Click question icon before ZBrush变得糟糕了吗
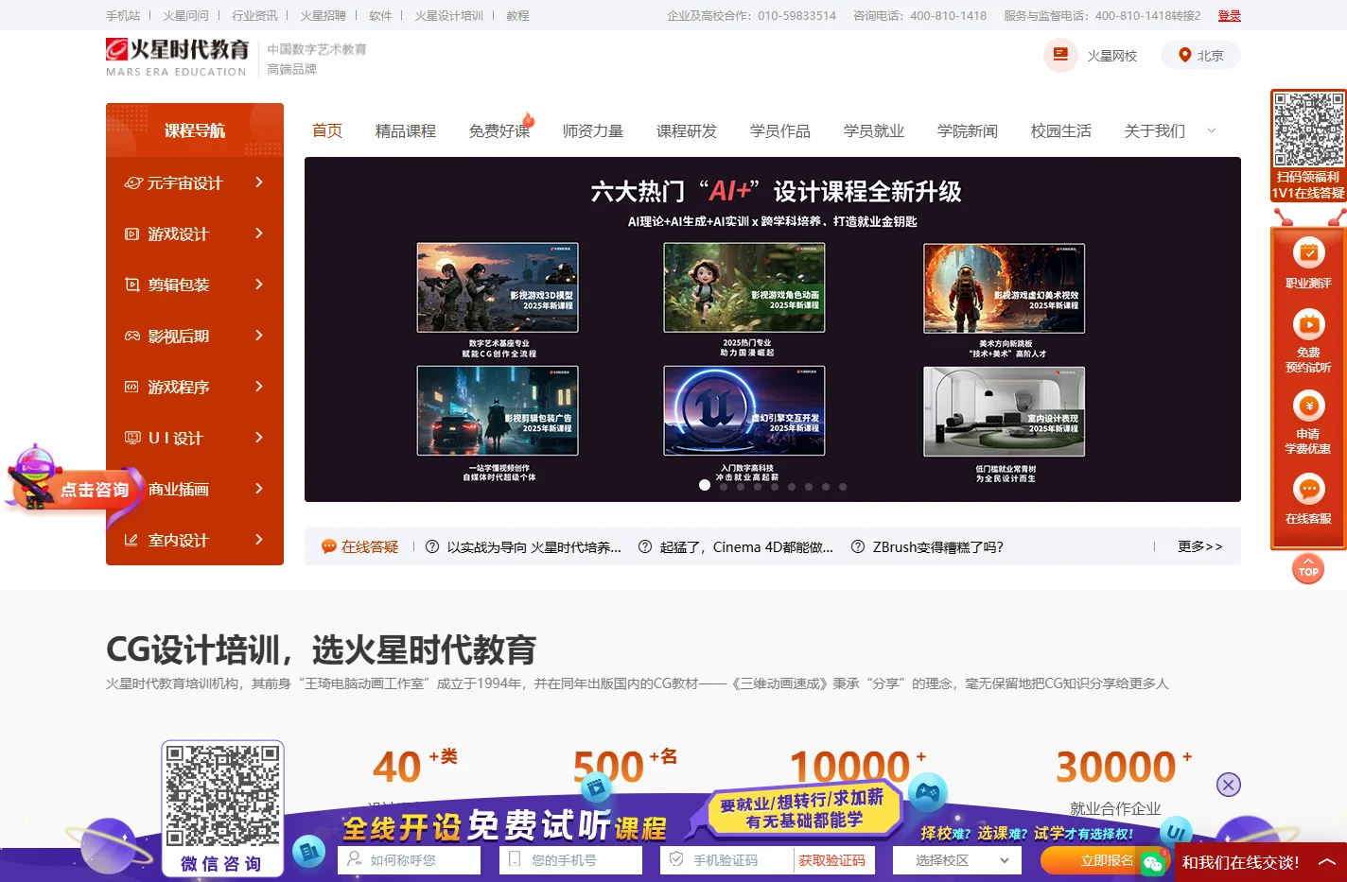Screen dimensions: 1347x882 (x=858, y=546)
